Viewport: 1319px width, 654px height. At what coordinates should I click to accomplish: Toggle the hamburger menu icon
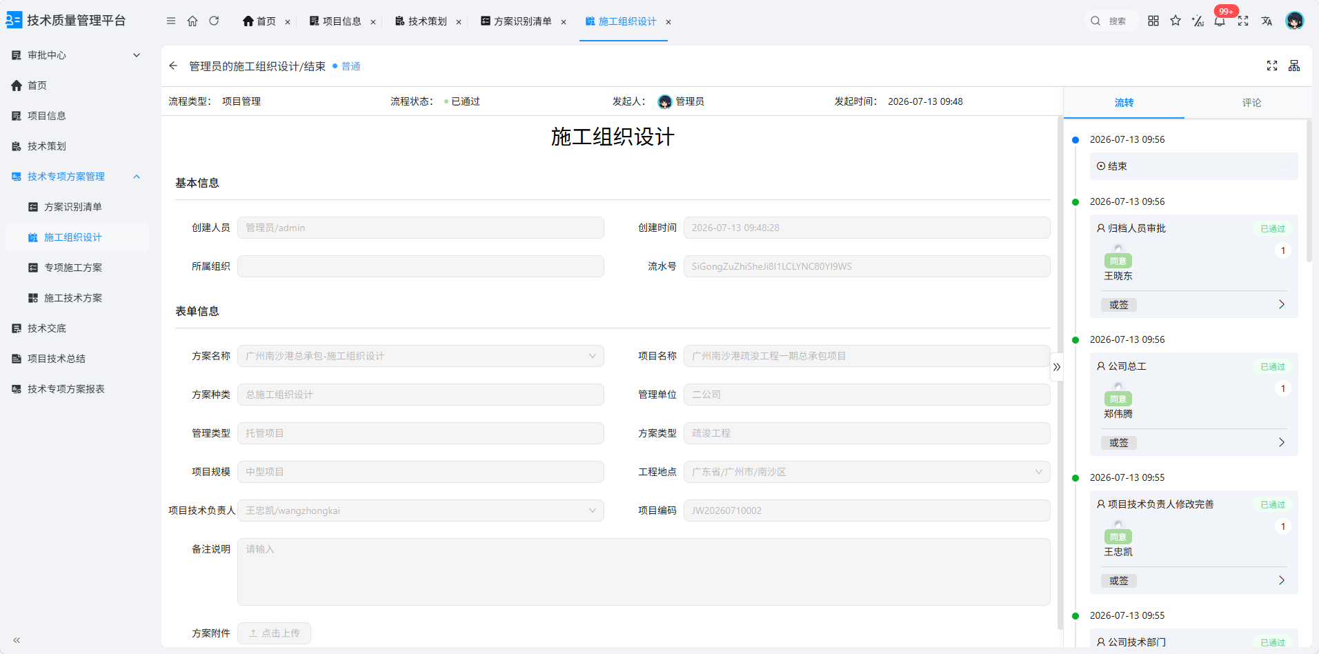click(171, 21)
